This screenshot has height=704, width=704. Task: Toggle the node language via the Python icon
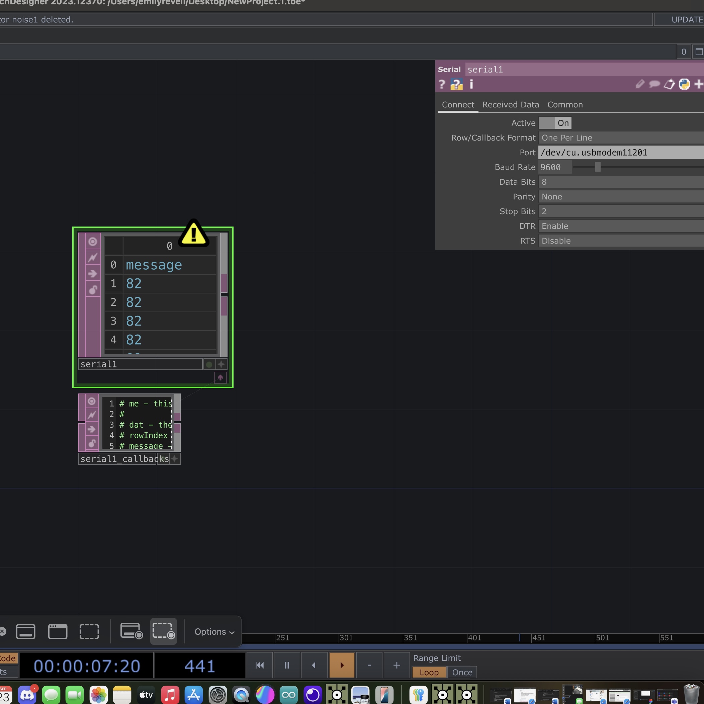[684, 84]
